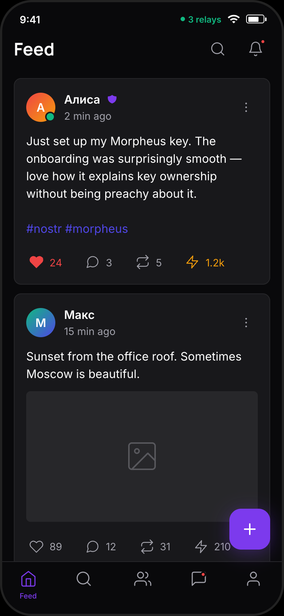Open the 3 relays status indicator
The image size is (284, 616).
[x=201, y=19]
